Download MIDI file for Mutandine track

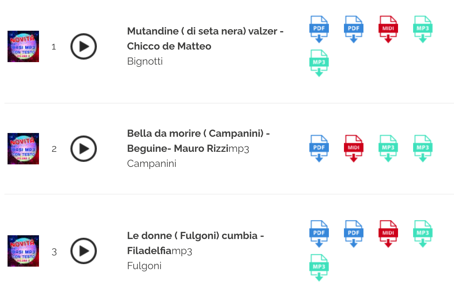tap(388, 29)
